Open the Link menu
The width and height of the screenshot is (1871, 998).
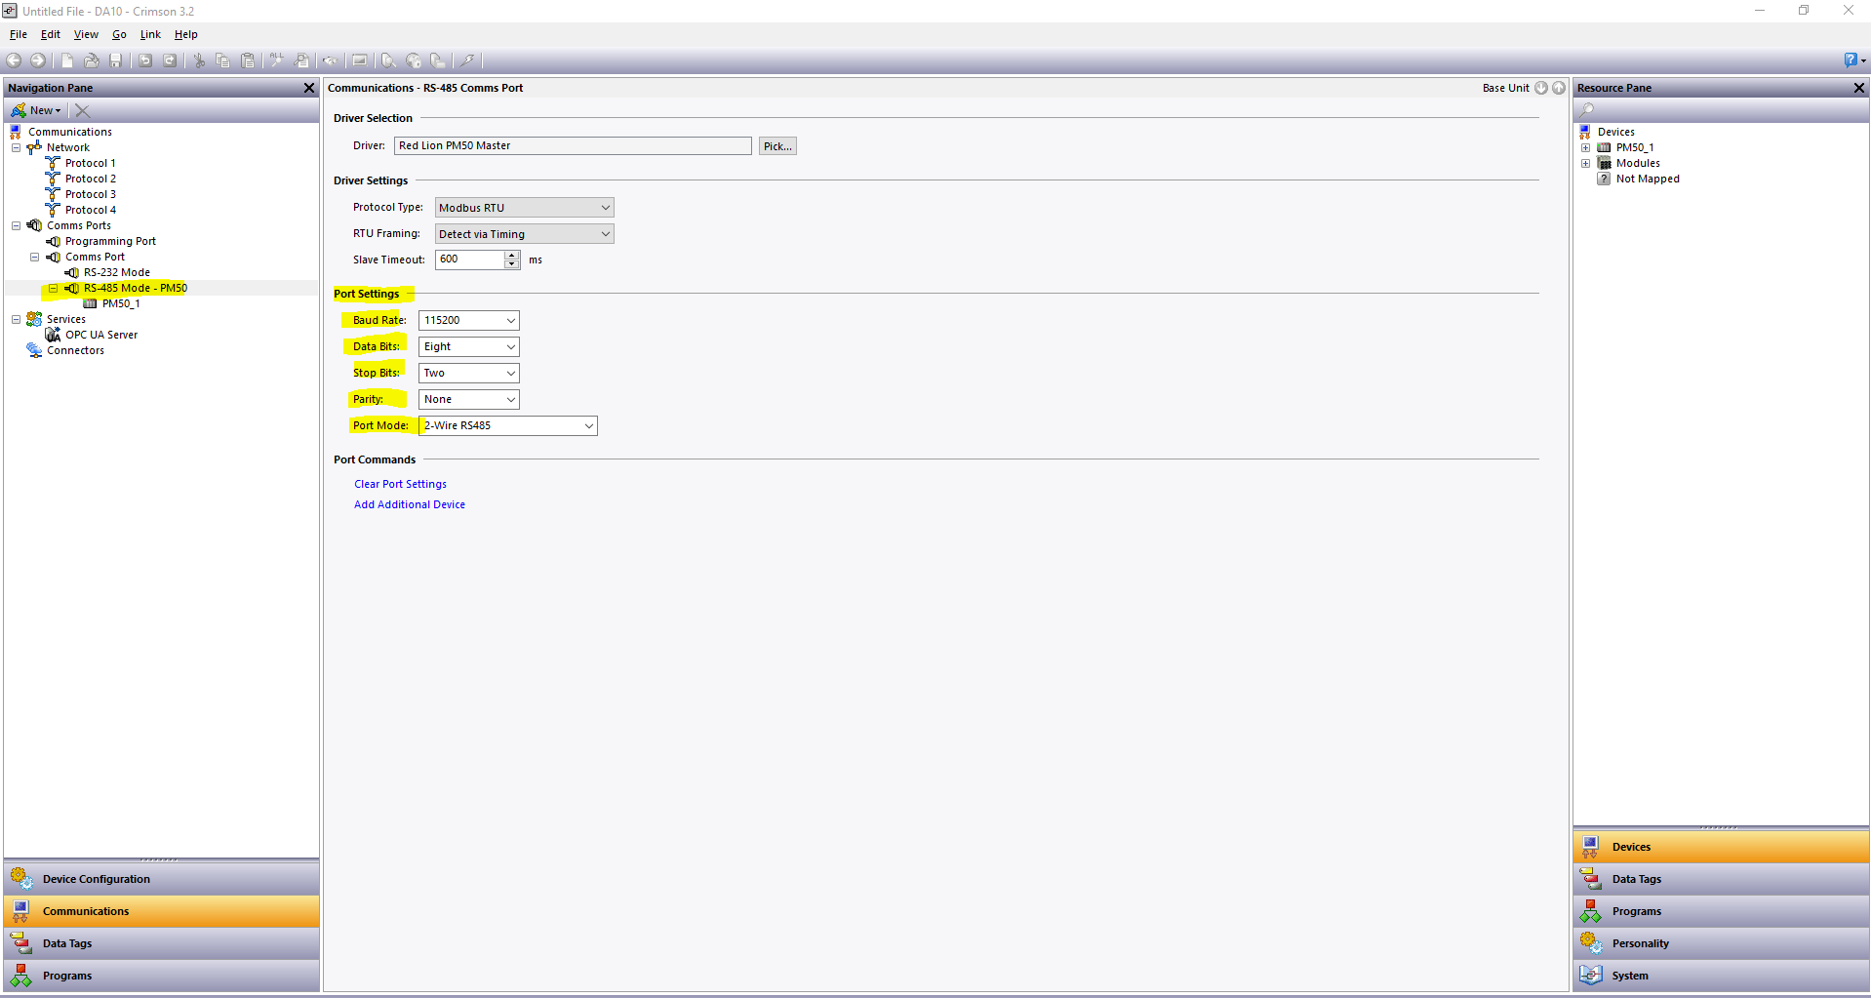click(x=150, y=34)
